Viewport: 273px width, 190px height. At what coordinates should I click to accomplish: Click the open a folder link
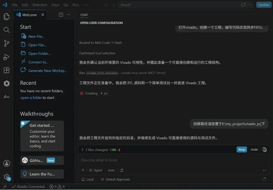(31, 98)
